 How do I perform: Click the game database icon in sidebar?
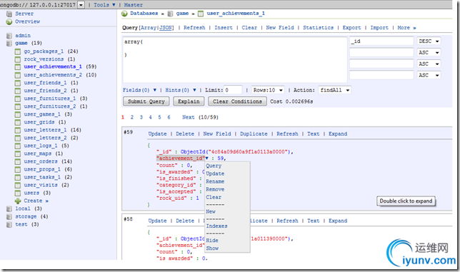9,44
